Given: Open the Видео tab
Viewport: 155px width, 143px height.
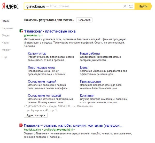Looking at the screenshot, I should coord(6,35).
